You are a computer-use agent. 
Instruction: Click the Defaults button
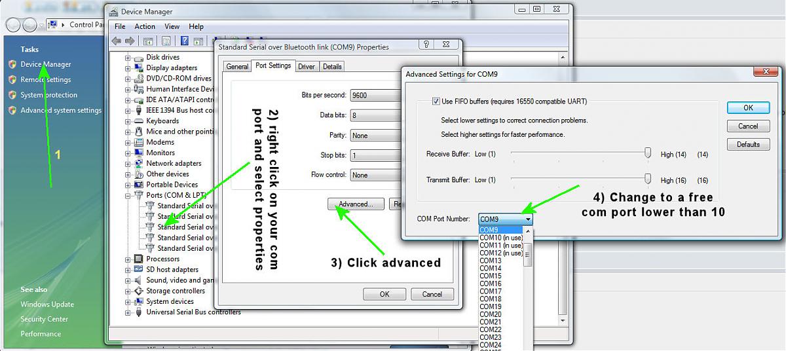click(x=748, y=145)
